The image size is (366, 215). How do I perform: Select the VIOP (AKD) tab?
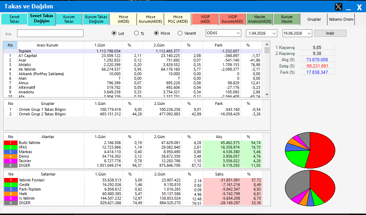[x=205, y=19]
